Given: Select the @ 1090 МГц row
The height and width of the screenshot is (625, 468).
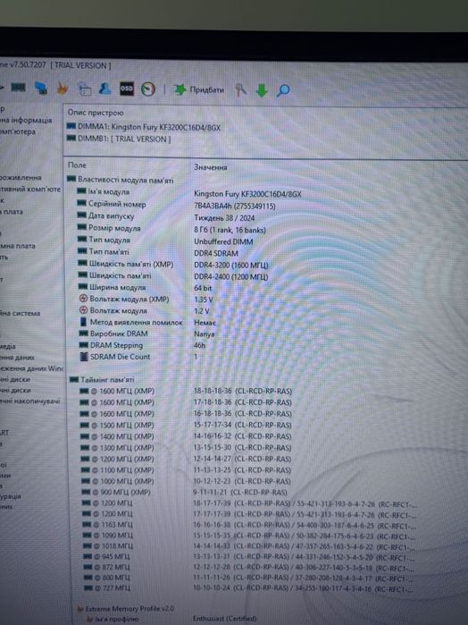Looking at the screenshot, I should (249, 536).
